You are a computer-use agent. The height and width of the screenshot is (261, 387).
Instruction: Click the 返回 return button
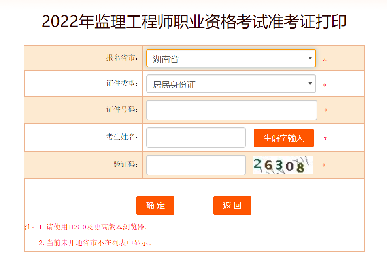232,205
